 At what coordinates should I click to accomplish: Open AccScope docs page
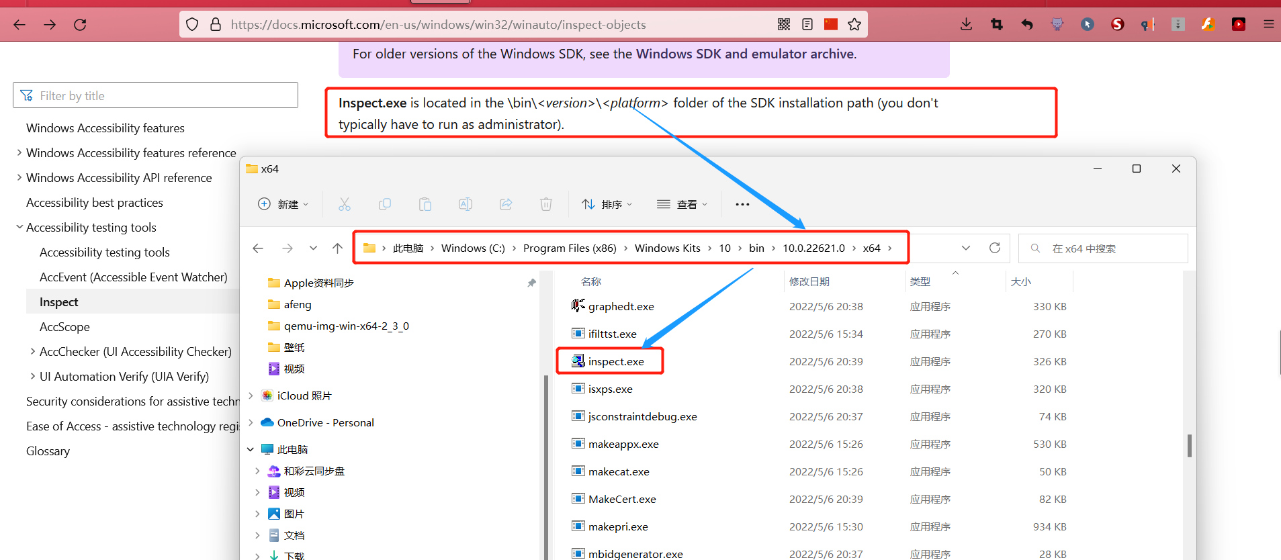pos(64,326)
